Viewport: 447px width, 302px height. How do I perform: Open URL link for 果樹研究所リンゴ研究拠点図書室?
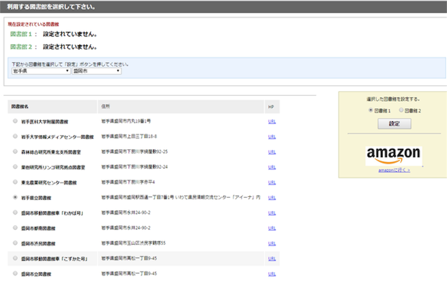point(272,167)
